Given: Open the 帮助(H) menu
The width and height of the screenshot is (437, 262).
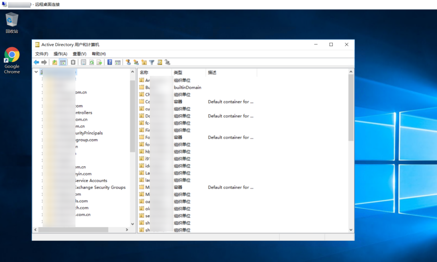Looking at the screenshot, I should 99,54.
